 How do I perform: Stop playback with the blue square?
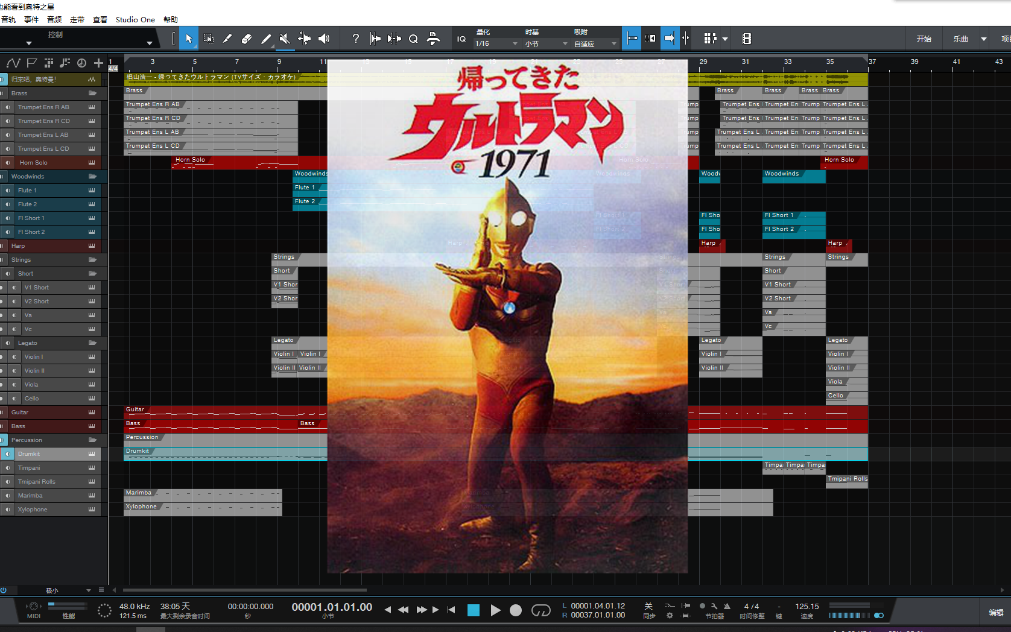click(474, 610)
